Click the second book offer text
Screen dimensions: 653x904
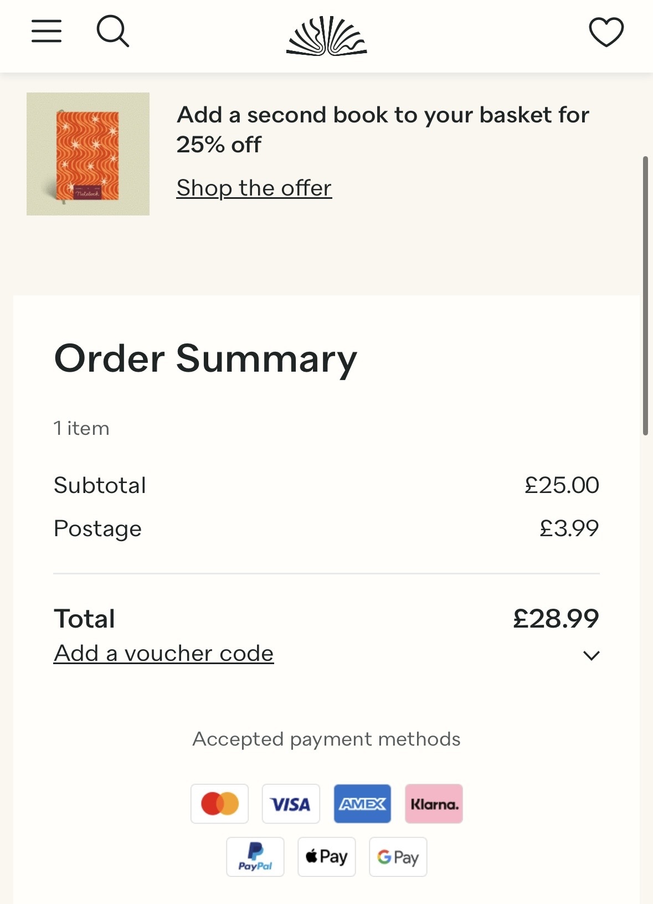click(382, 130)
